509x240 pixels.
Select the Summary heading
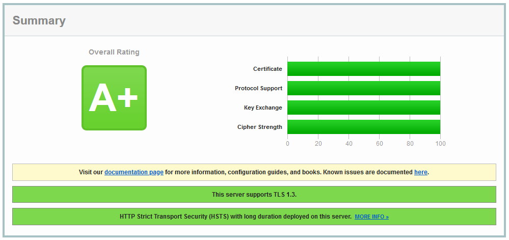coord(39,20)
